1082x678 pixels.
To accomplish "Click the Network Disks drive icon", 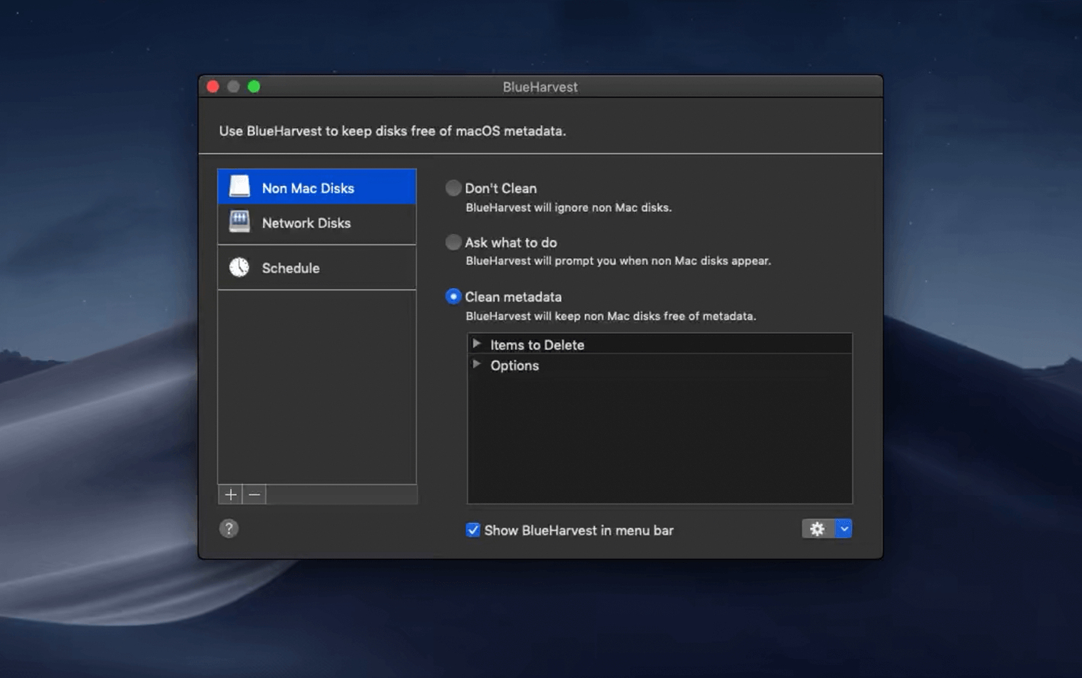I will [x=239, y=222].
